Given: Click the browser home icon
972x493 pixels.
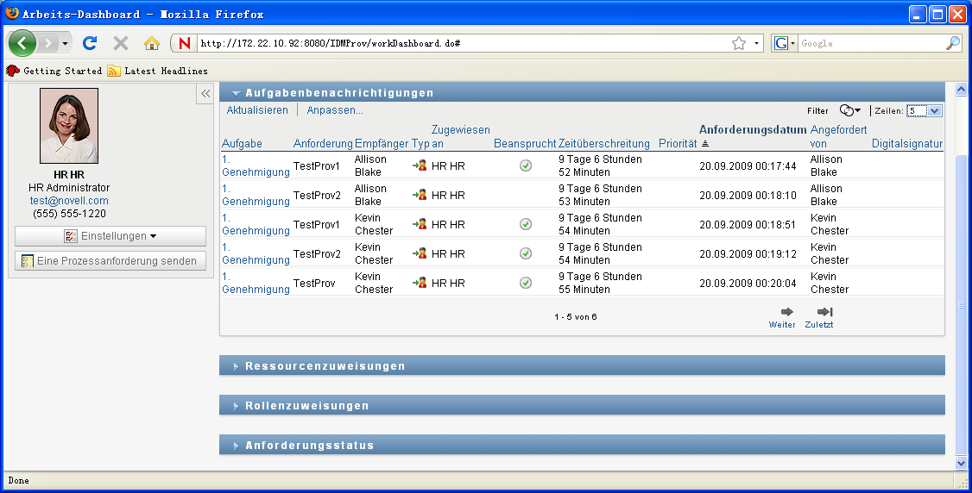Looking at the screenshot, I should 152,43.
